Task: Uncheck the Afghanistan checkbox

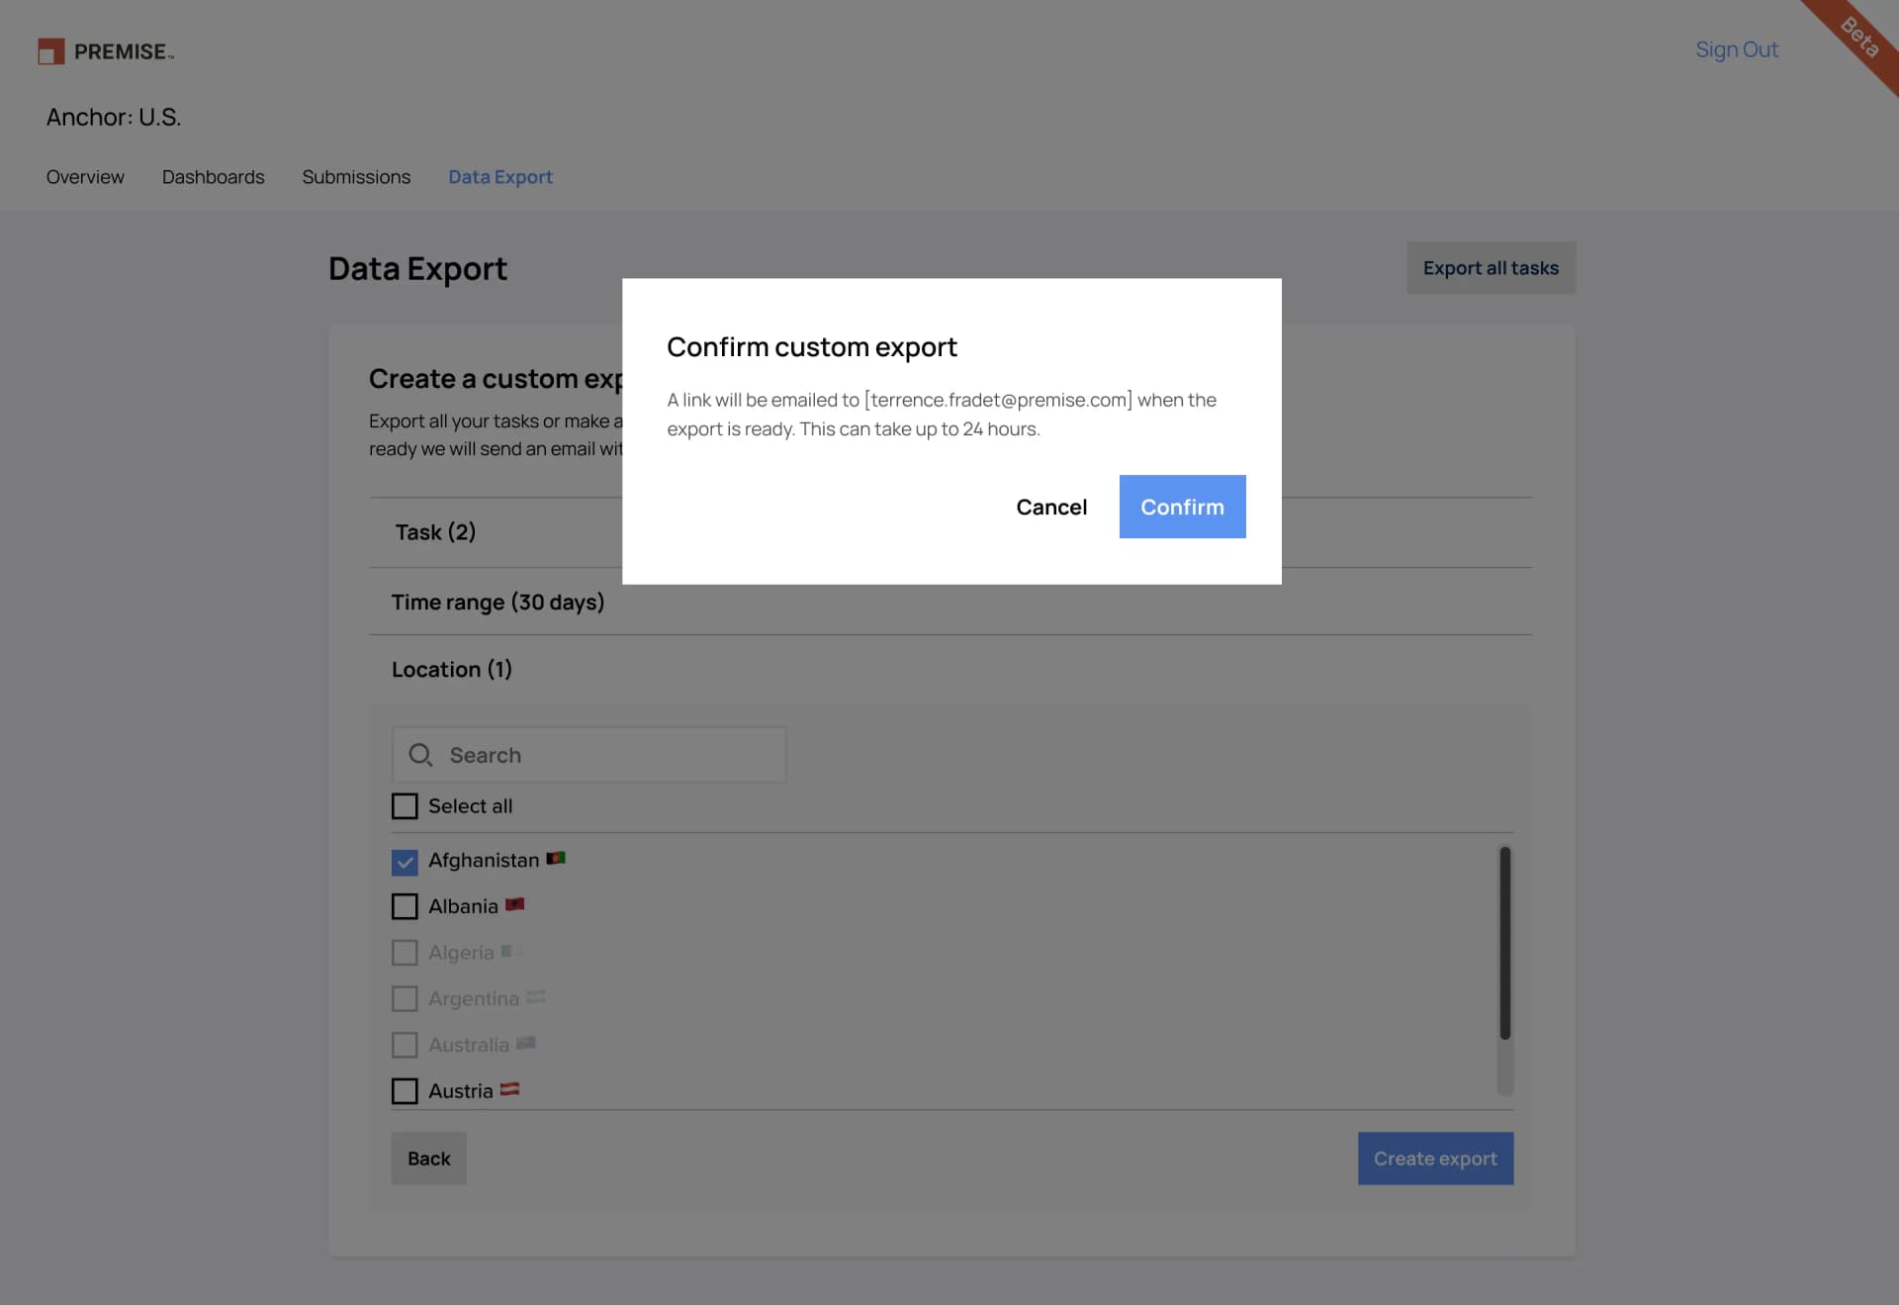Action: point(405,861)
